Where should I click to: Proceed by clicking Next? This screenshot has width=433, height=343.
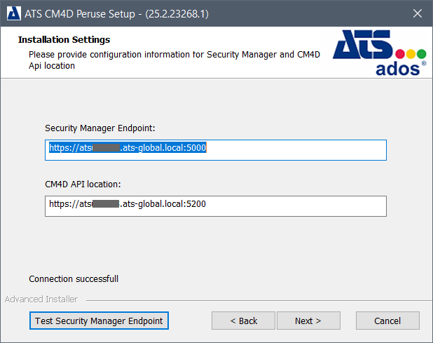pos(308,321)
